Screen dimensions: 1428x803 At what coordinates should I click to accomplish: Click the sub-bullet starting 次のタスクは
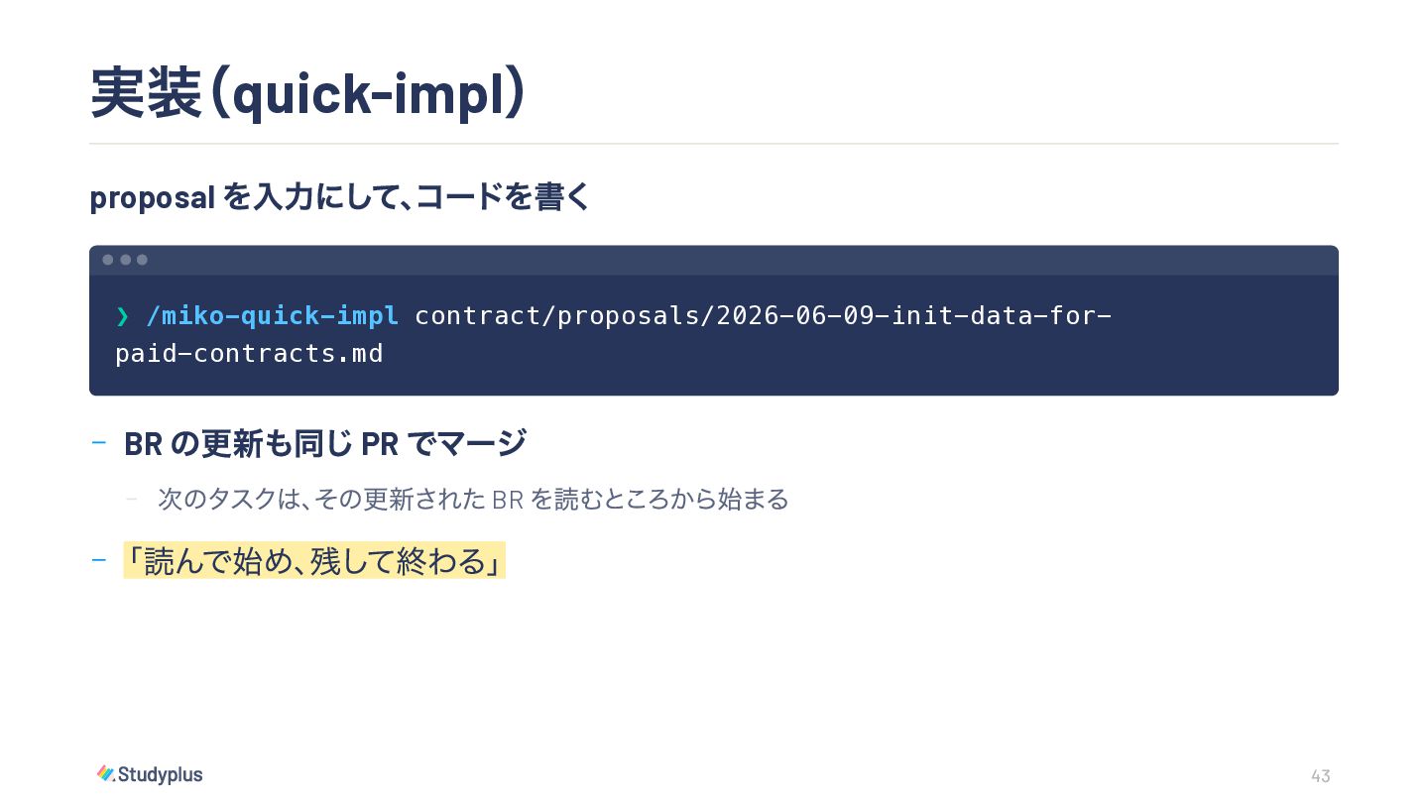point(473,499)
